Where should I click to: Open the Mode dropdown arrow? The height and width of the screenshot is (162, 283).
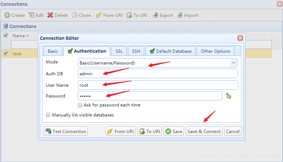[234, 63]
